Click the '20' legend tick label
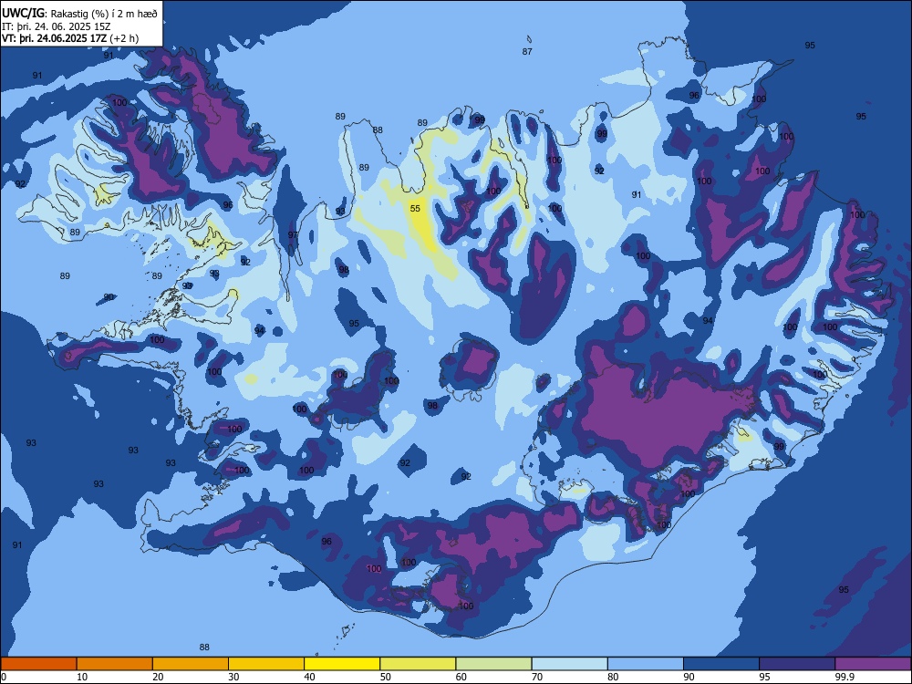912x684 pixels. [158, 677]
